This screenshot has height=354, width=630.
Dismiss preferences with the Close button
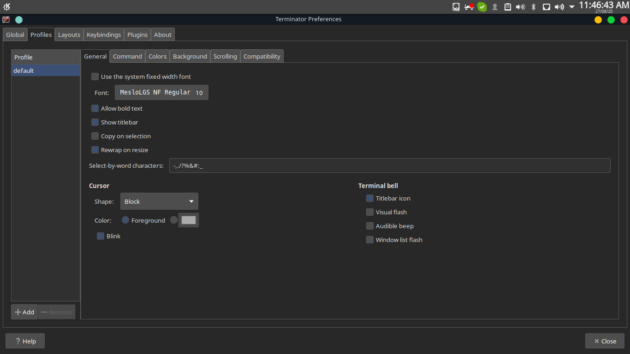click(x=605, y=341)
